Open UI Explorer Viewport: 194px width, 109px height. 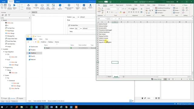60,7
